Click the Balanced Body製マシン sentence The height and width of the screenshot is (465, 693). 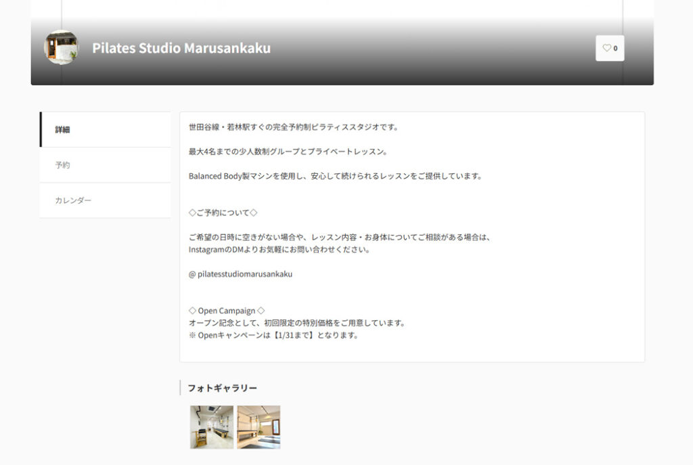pyautogui.click(x=336, y=176)
